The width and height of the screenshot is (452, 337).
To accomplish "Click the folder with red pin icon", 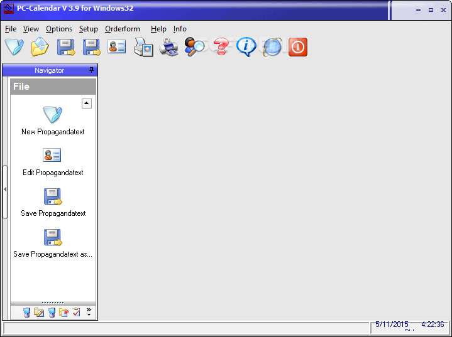I will click(x=63, y=313).
